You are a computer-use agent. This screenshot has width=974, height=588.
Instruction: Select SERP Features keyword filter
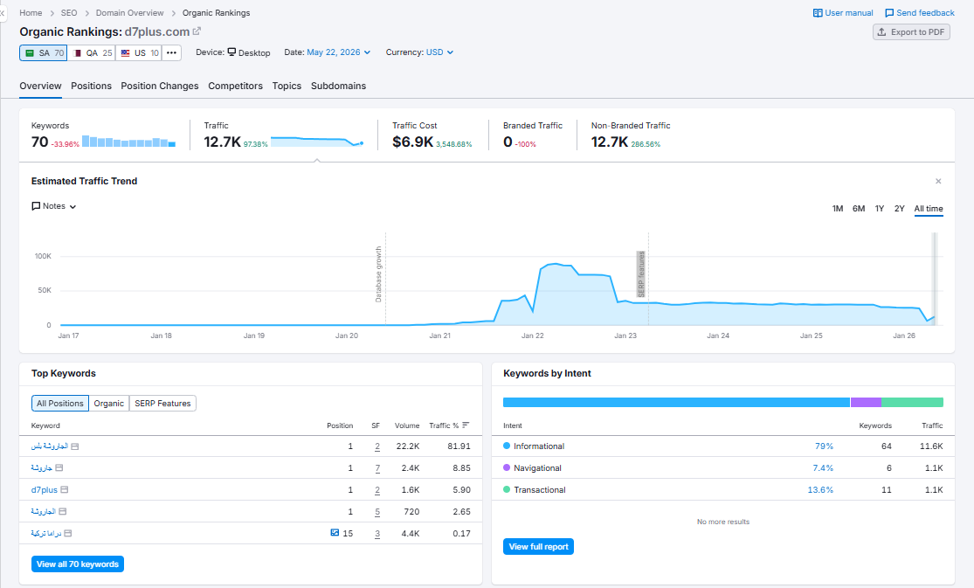pos(162,404)
